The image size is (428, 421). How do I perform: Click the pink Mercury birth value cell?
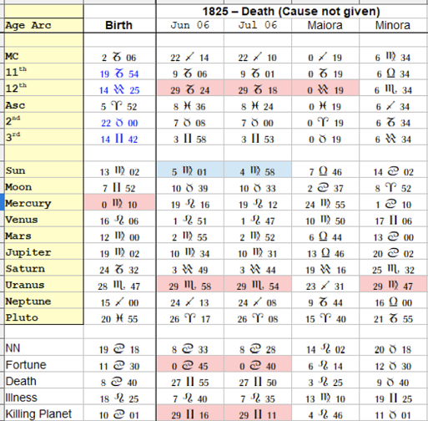(119, 202)
